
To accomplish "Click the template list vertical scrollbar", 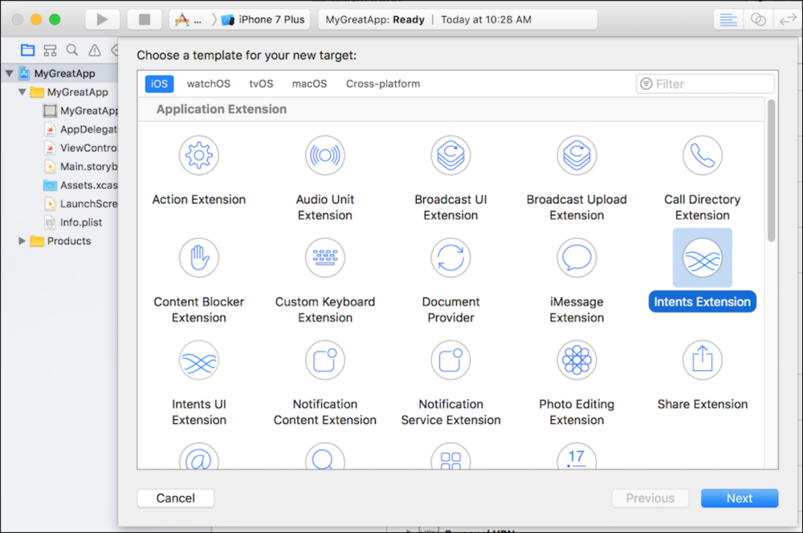I will pos(771,170).
